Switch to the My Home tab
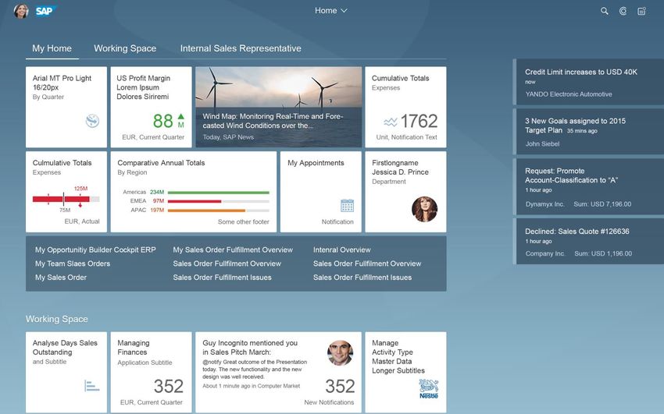664x414 pixels. 52,48
